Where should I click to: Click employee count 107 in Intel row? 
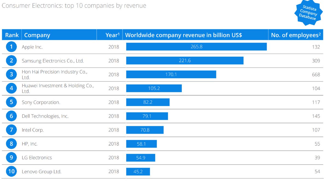pos(316,130)
